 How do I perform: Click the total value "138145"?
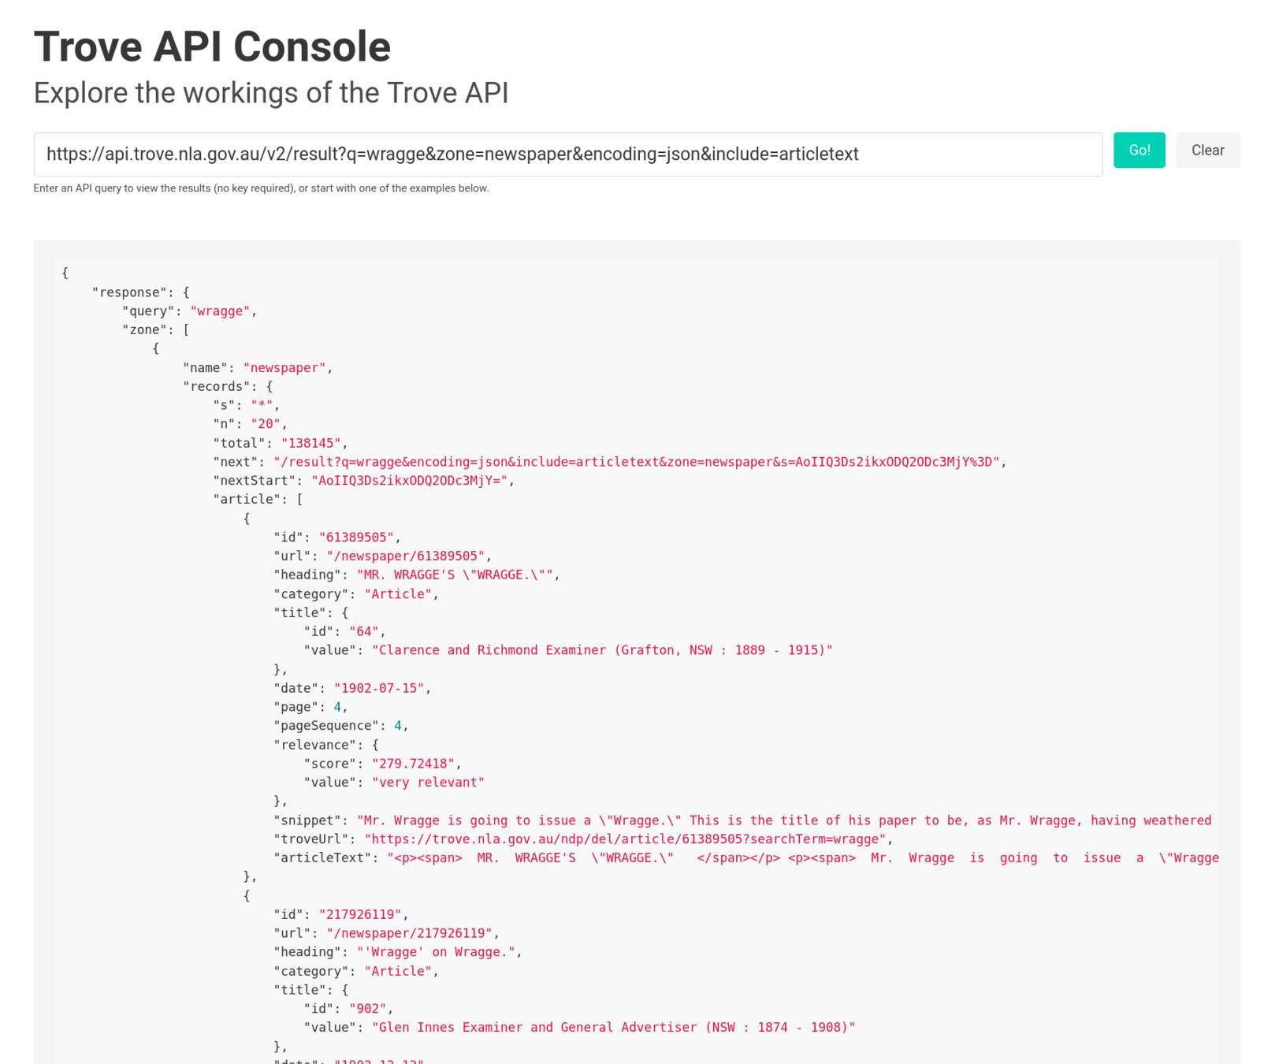pos(311,443)
